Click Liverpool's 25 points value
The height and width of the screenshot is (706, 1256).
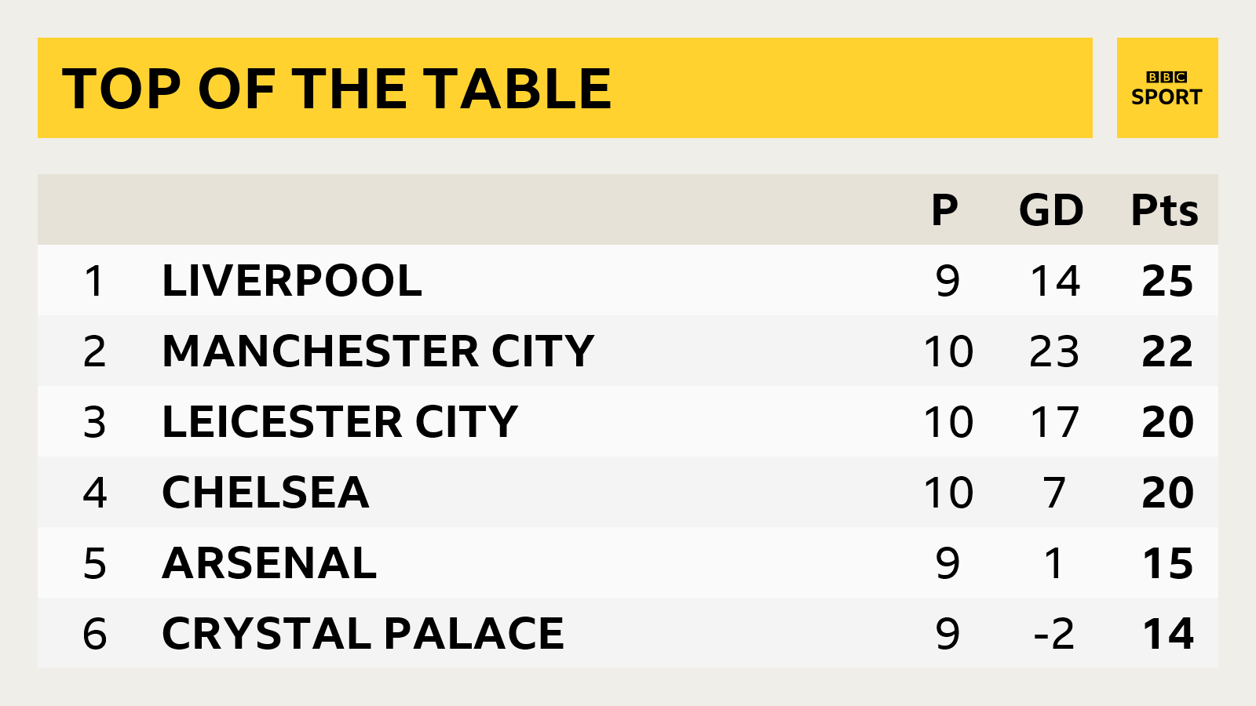(x=1167, y=281)
